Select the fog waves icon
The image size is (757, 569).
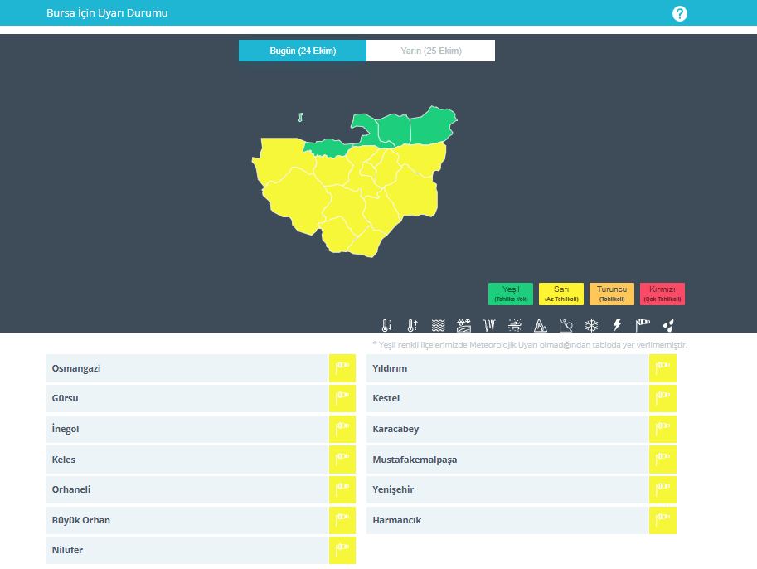(438, 325)
